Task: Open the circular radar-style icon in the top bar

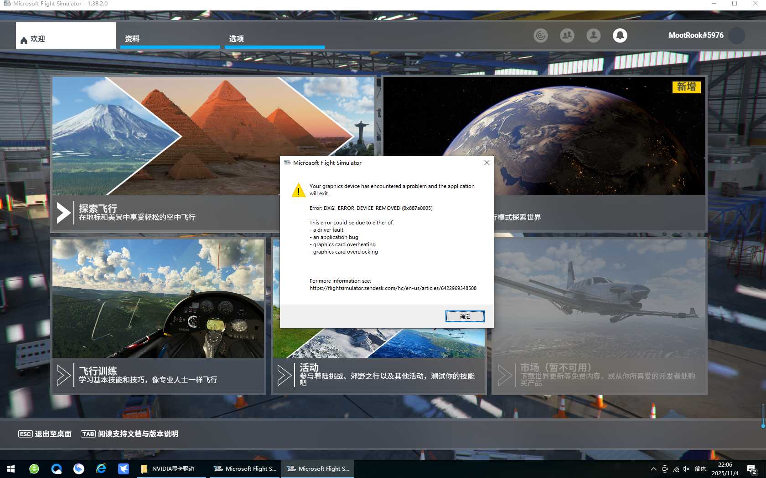Action: 540,35
